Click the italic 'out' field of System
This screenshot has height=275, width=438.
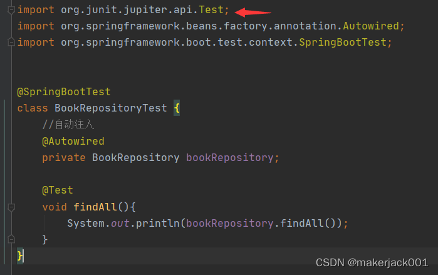tap(120, 223)
